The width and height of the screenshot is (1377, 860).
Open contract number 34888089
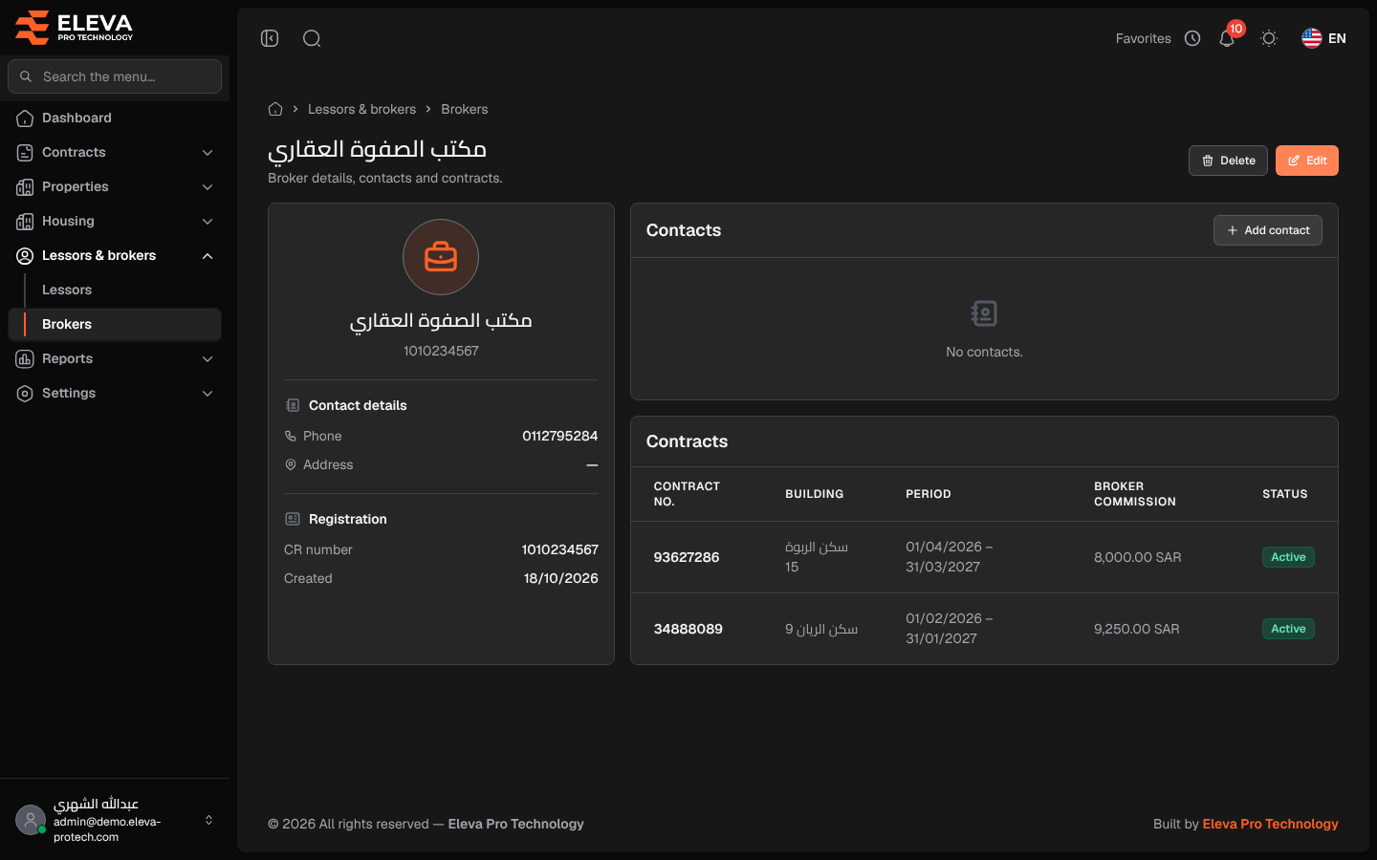[688, 629]
